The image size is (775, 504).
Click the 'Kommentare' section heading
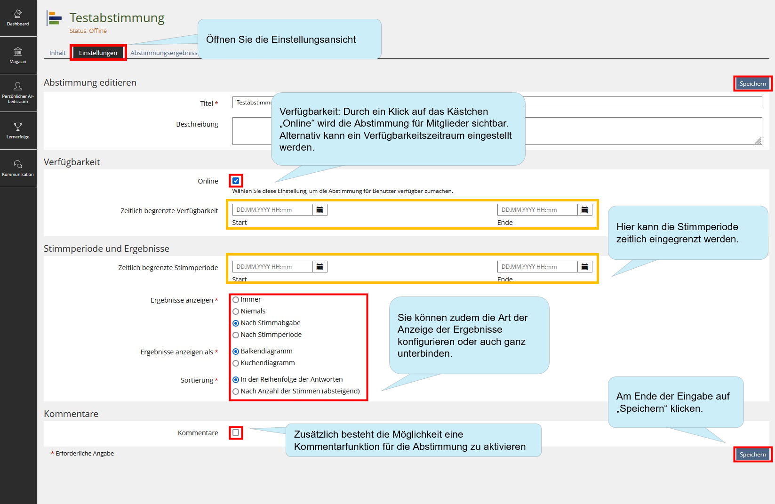coord(71,414)
